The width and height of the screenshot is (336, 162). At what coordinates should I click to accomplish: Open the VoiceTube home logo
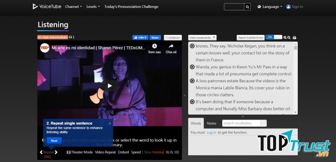pyautogui.click(x=47, y=6)
